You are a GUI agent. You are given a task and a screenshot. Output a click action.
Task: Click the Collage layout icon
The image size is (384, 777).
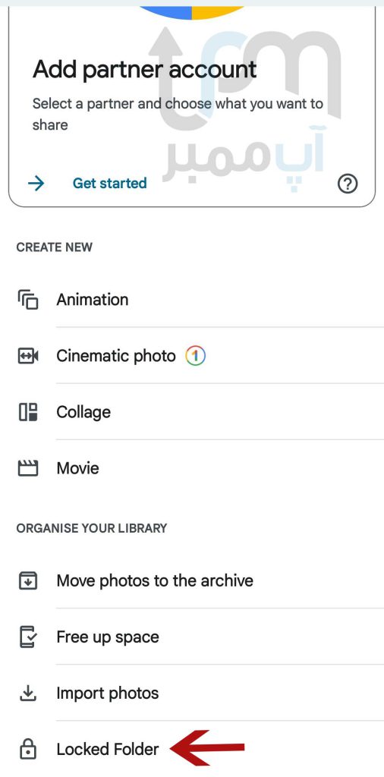point(28,412)
